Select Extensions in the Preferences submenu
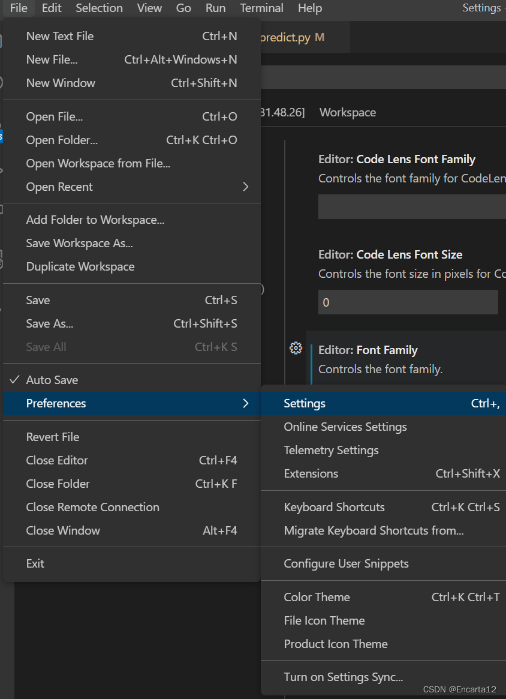 click(x=311, y=473)
